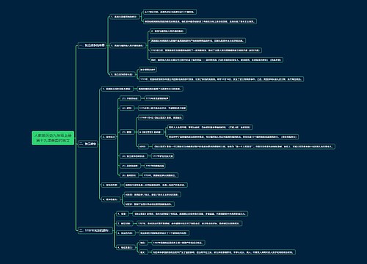Click the 意义 sub-node of 地位及意义
Viewport: 367px width, 264px height.
coord(143,252)
